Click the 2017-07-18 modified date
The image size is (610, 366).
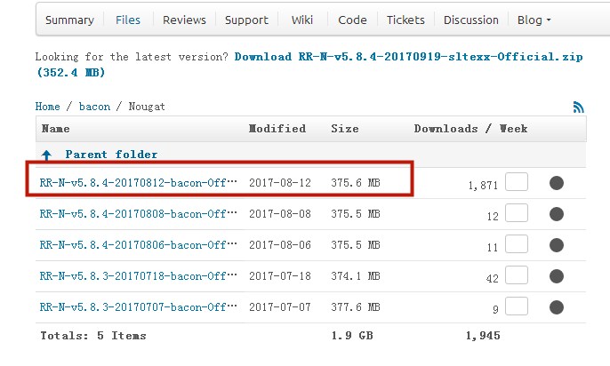[280, 276]
